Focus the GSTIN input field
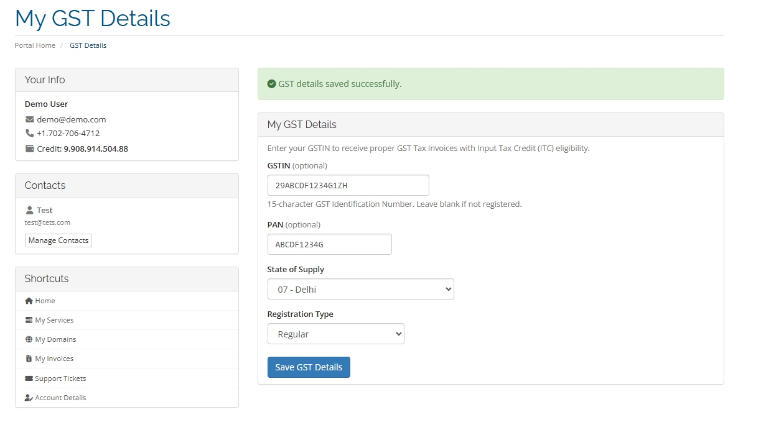Screen dimensions: 761x435 click(348, 185)
